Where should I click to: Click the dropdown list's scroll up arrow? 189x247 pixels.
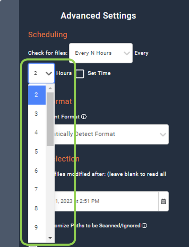(x=50, y=88)
